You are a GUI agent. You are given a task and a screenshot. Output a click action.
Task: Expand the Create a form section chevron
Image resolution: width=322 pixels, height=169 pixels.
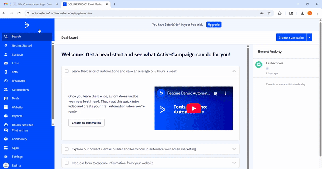234,163
